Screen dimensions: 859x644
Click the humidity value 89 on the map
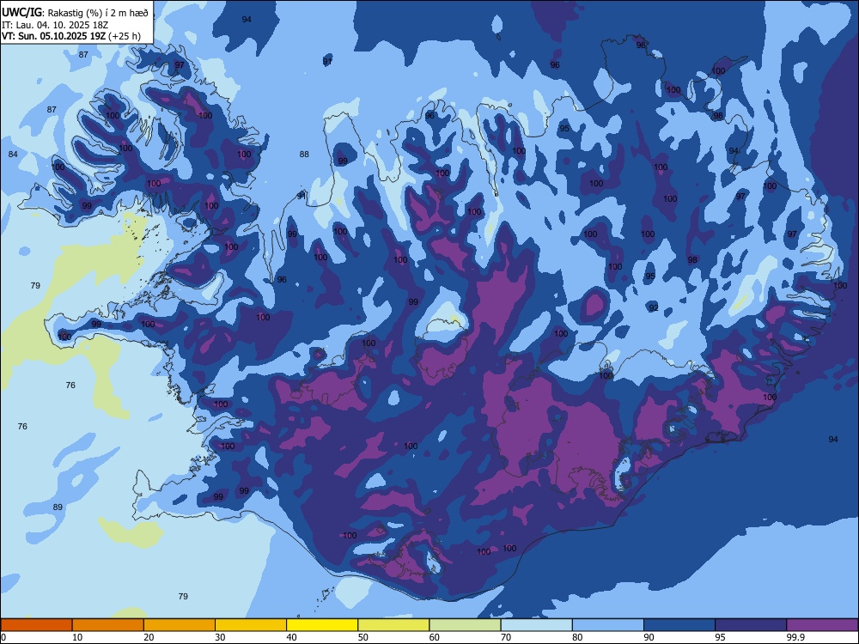[58, 507]
